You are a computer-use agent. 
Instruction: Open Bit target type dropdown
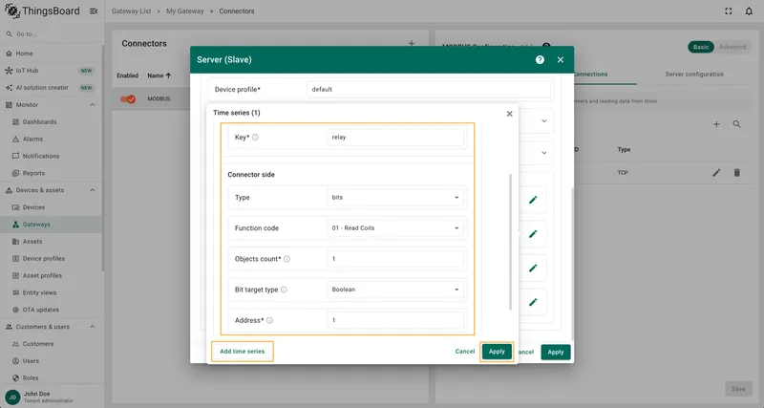pyautogui.click(x=395, y=290)
